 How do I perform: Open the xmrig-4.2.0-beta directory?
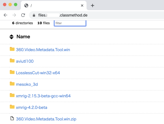[x=32, y=108]
